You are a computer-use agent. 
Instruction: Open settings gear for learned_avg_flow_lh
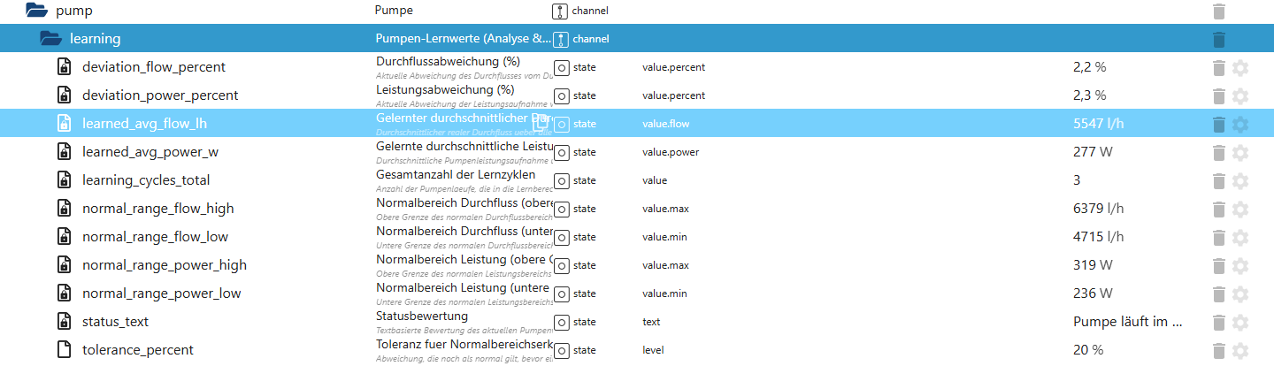[1240, 124]
